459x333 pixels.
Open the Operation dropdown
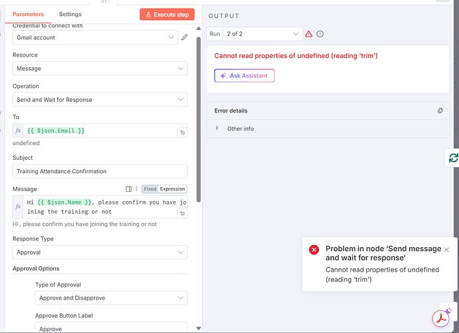coord(100,99)
